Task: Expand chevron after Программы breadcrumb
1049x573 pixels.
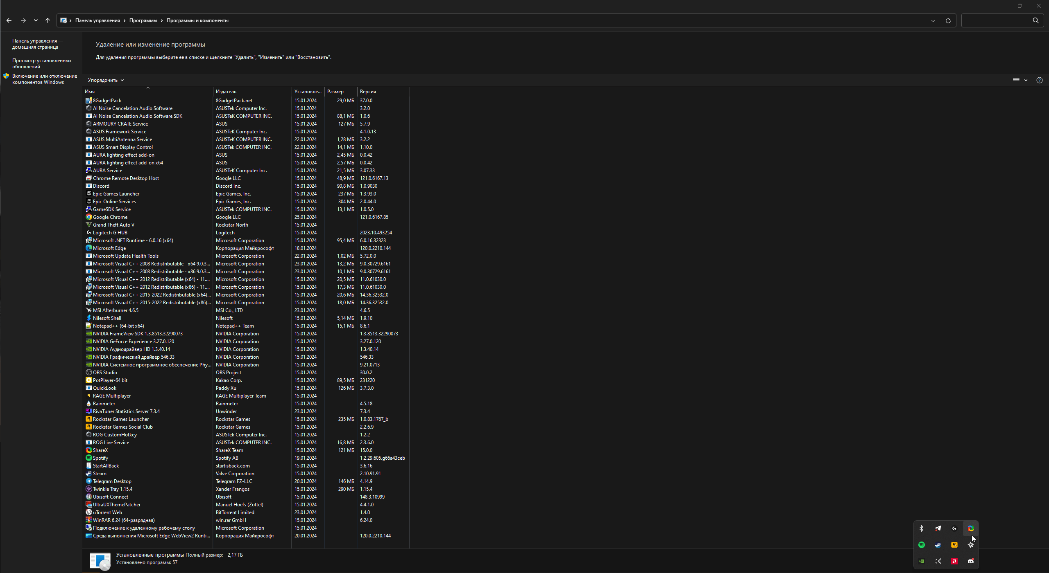Action: (x=162, y=20)
